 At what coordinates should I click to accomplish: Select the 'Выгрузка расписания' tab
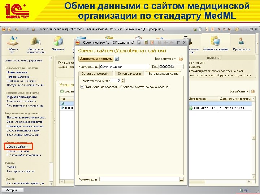pos(163,74)
